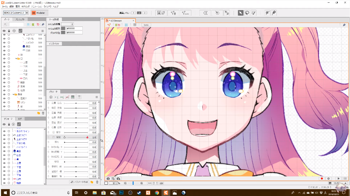This screenshot has height=196, width=350.
Task: Click the red record button below canvas
Action: 322,179
